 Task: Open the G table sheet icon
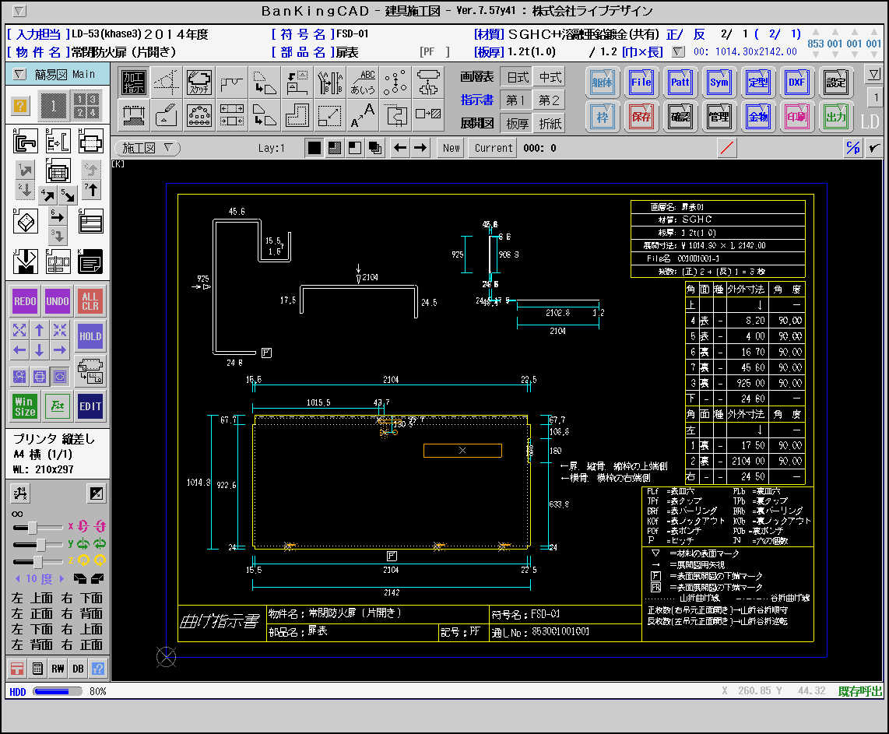(91, 221)
